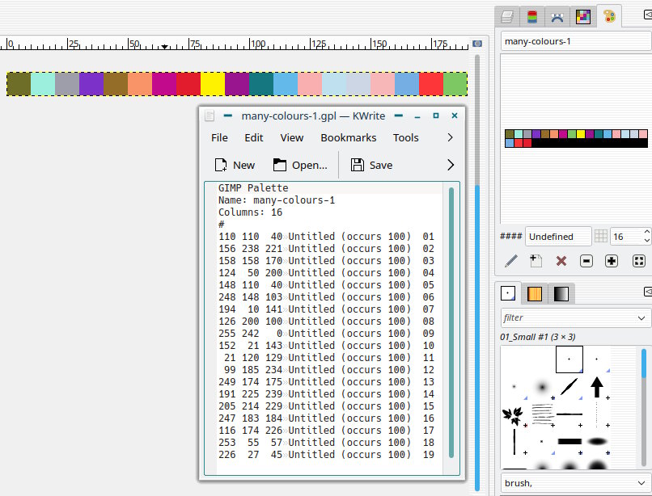Viewport: 652px width, 496px height.
Task: Select the Gradients tab in lower dock
Action: tap(560, 293)
